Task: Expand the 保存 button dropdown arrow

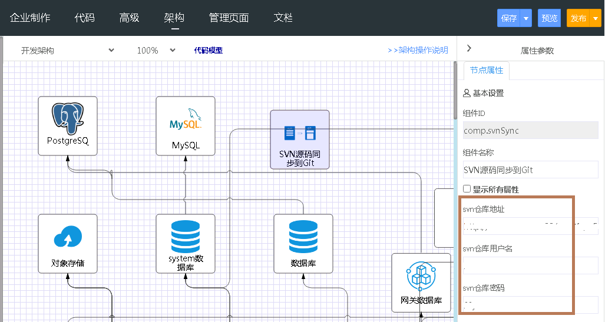Action: [x=526, y=18]
